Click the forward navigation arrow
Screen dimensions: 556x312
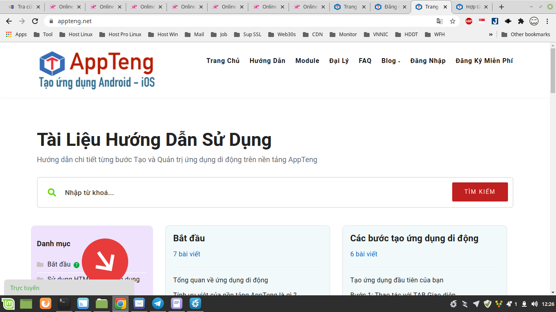[22, 21]
